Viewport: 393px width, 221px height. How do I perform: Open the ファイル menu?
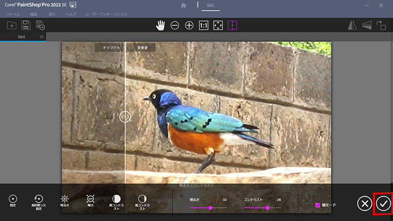pyautogui.click(x=13, y=14)
